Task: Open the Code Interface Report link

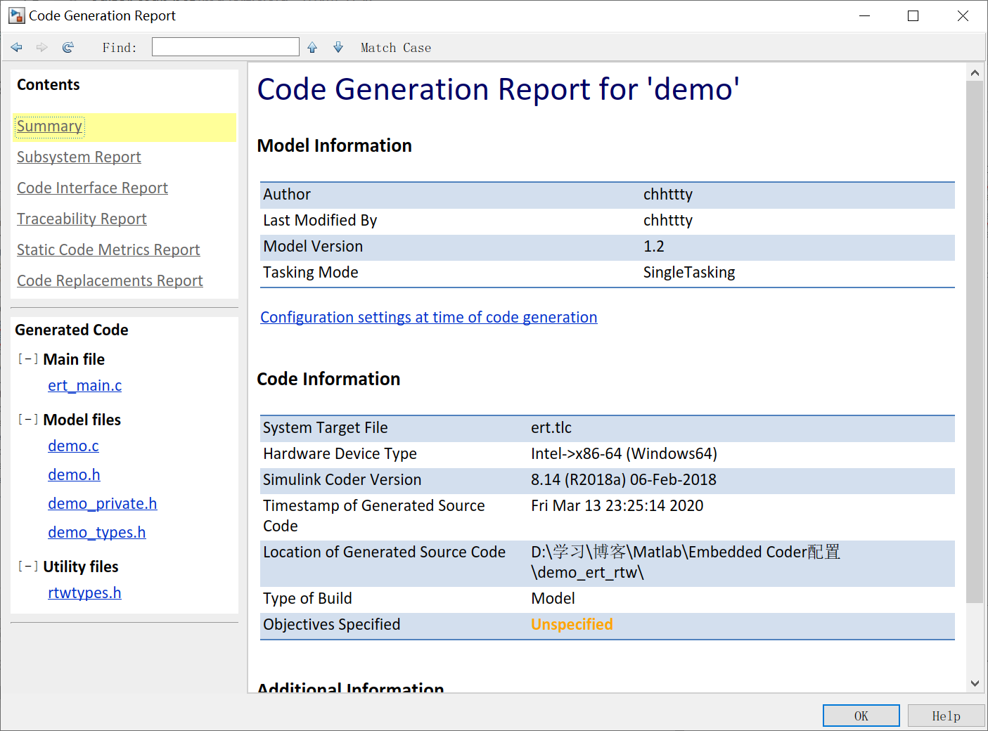Action: pos(92,188)
